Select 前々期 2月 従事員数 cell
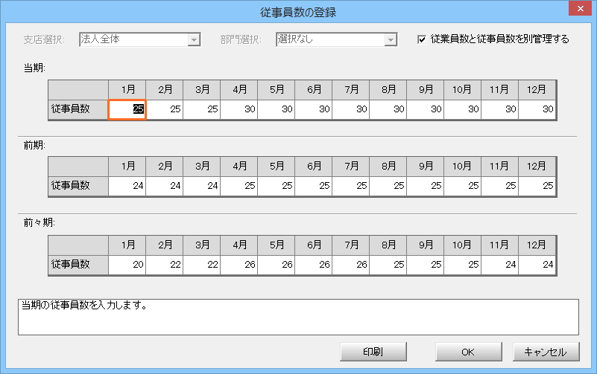Viewport: 597px width, 374px height. (x=164, y=265)
